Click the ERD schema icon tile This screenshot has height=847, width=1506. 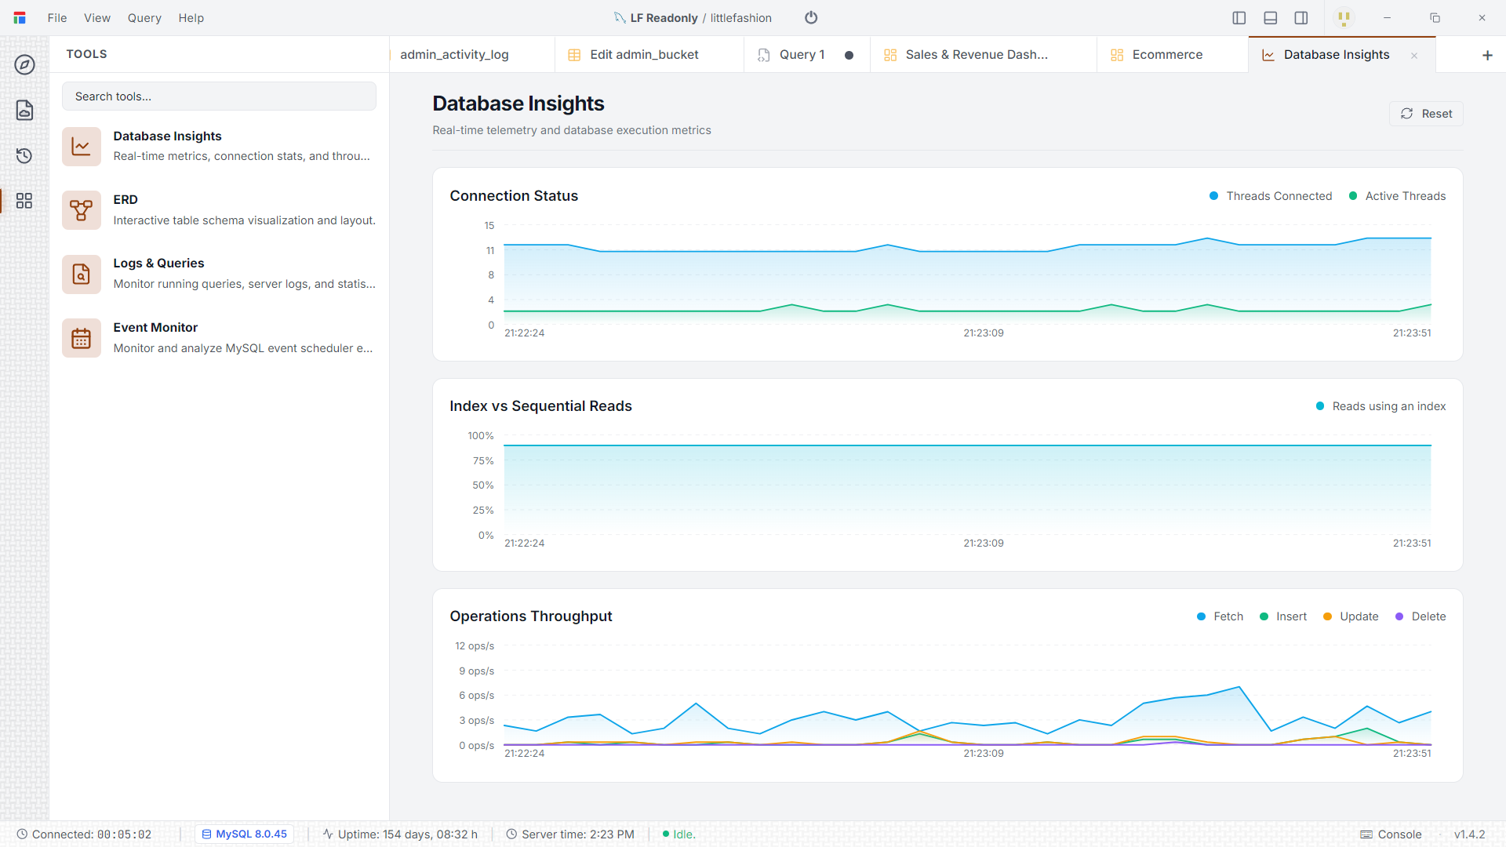click(82, 210)
